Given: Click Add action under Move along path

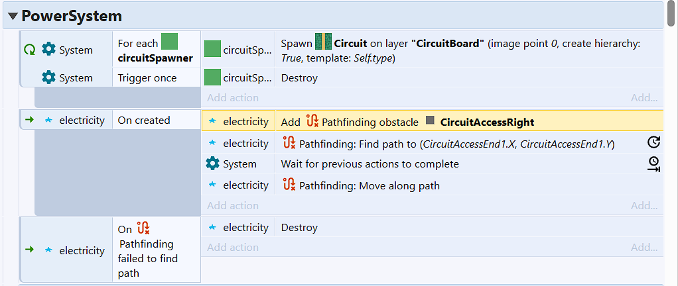Looking at the screenshot, I should (233, 205).
